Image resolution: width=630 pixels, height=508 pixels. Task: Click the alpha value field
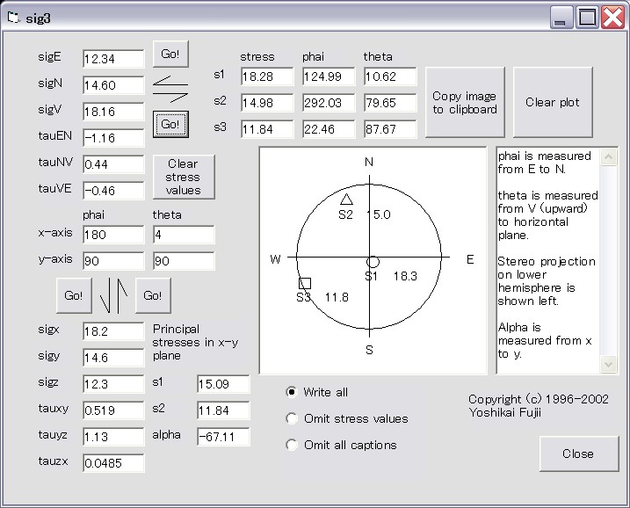[222, 437]
